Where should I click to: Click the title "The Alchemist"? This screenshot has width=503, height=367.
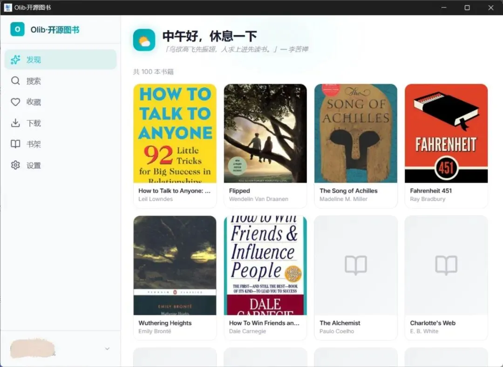click(x=340, y=323)
